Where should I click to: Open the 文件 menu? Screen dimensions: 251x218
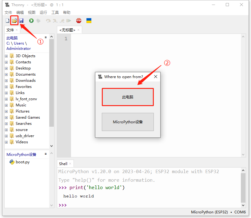[8, 13]
